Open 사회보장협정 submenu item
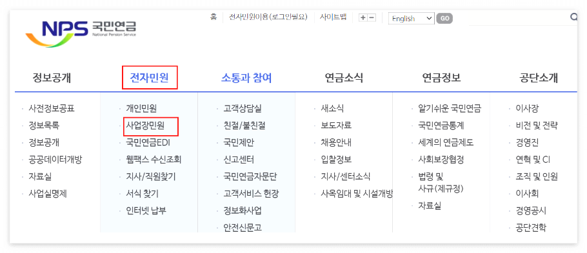This screenshot has width=587, height=253. [x=441, y=160]
